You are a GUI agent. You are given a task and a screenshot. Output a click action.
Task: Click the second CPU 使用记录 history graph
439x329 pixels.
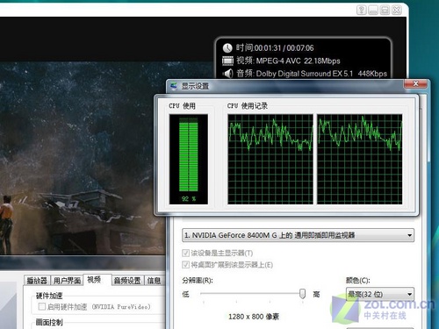tap(360, 159)
